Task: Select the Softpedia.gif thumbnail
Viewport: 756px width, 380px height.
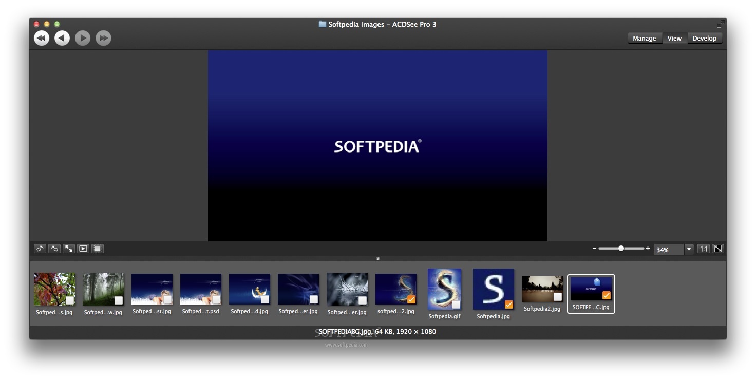Action: (x=445, y=289)
